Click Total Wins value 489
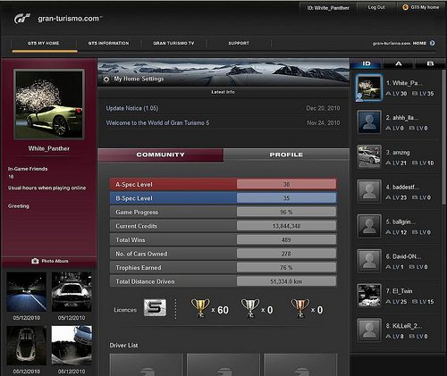447x376 pixels. coord(286,240)
